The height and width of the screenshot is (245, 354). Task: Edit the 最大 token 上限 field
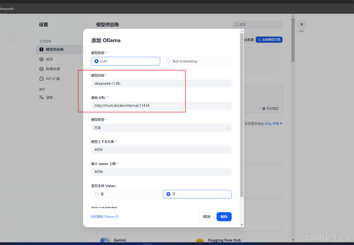click(161, 172)
